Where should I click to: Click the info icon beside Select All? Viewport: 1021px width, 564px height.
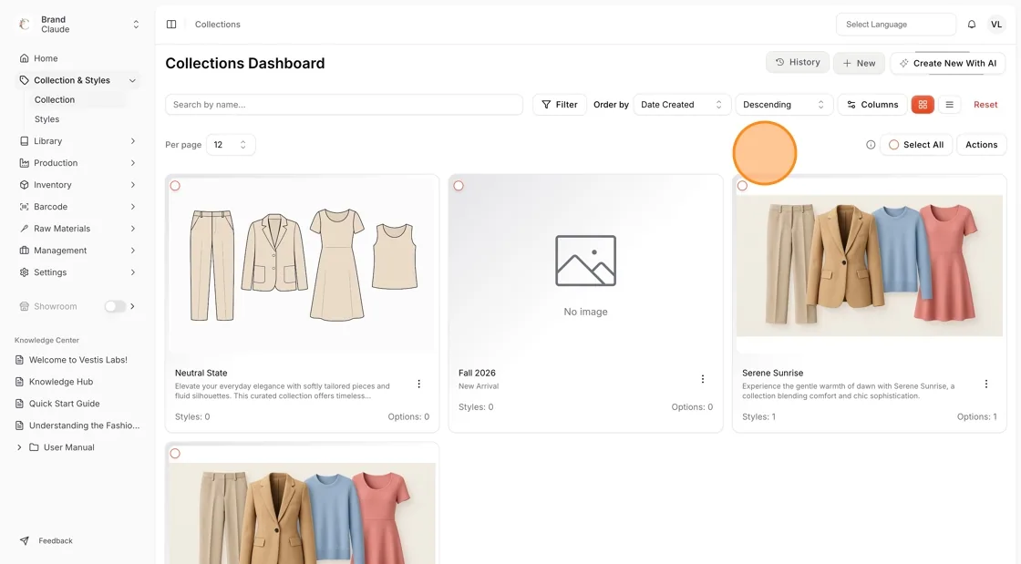(x=871, y=144)
